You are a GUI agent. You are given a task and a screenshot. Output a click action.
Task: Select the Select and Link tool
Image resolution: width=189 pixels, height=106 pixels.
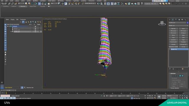point(9,4)
